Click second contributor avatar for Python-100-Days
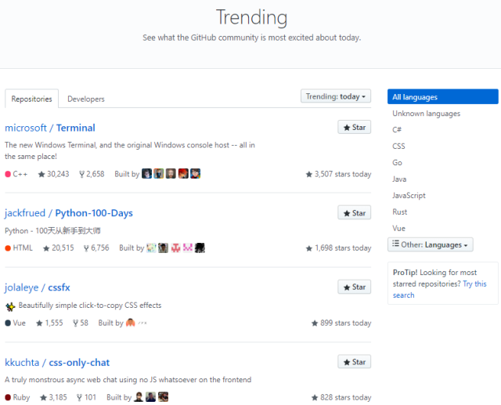This screenshot has width=501, height=405. tap(164, 248)
